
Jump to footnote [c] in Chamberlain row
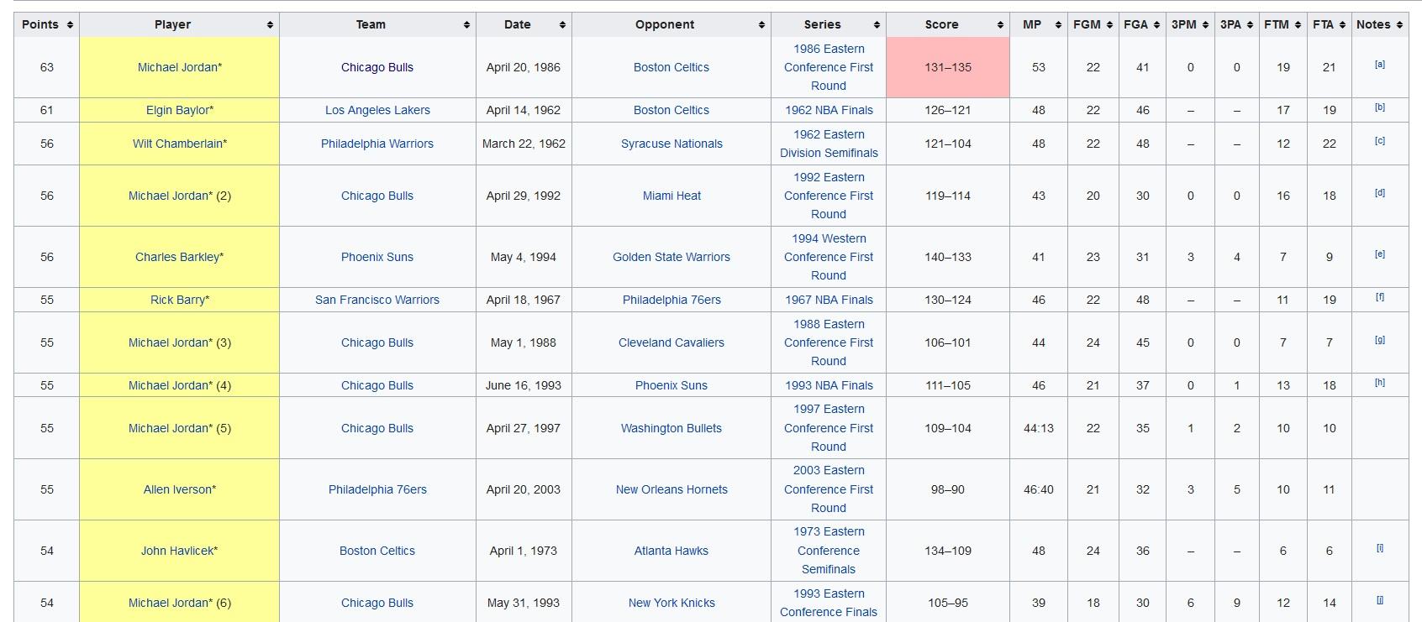(x=1380, y=141)
